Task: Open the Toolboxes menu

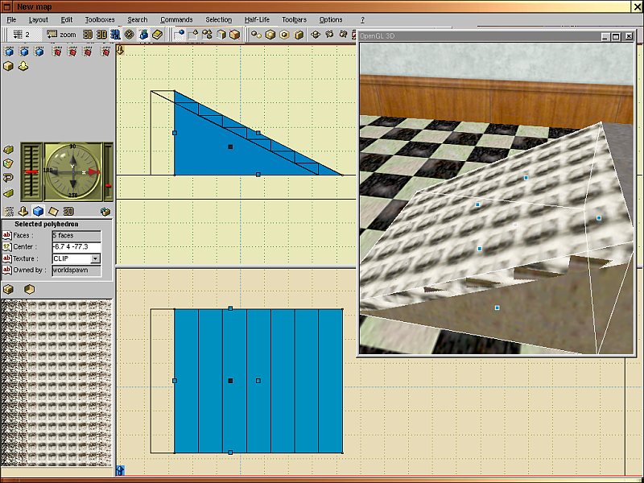Action: click(100, 19)
